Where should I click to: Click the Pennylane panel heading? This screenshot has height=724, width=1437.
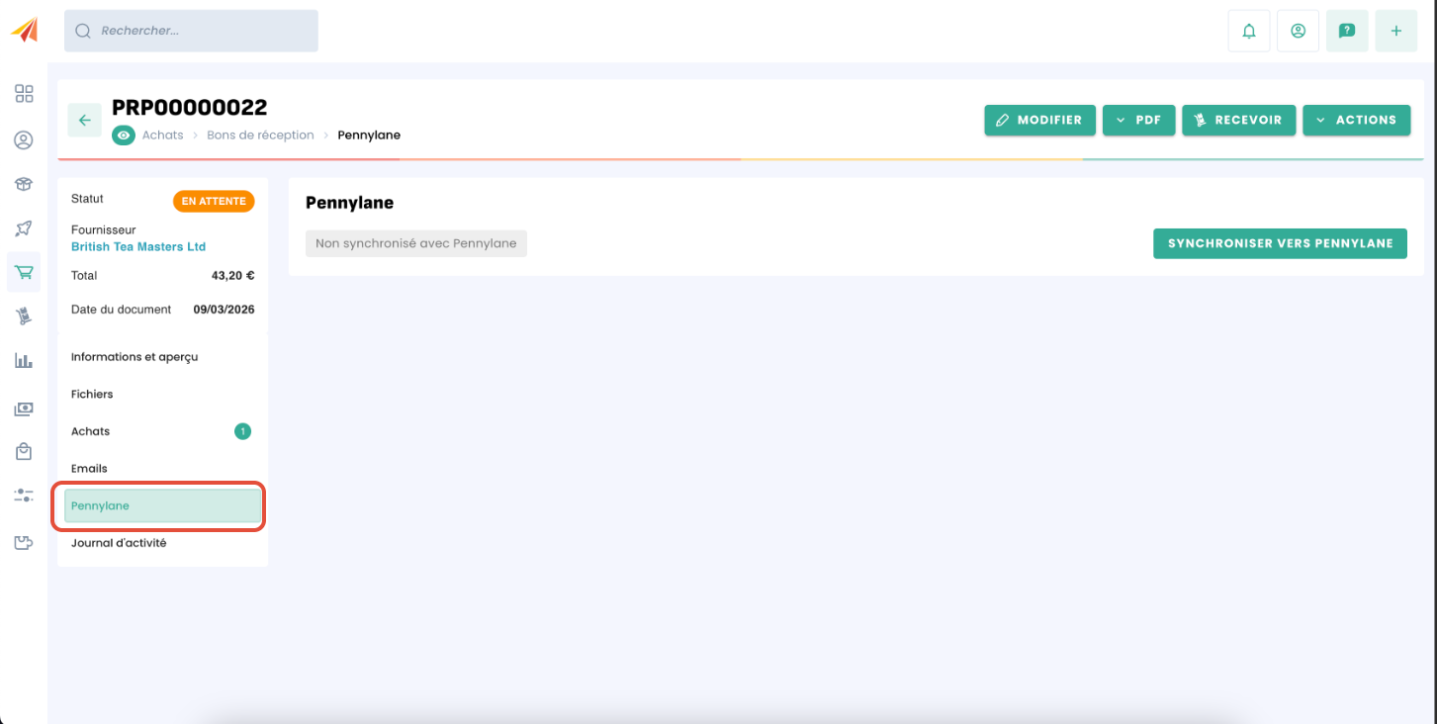[349, 203]
